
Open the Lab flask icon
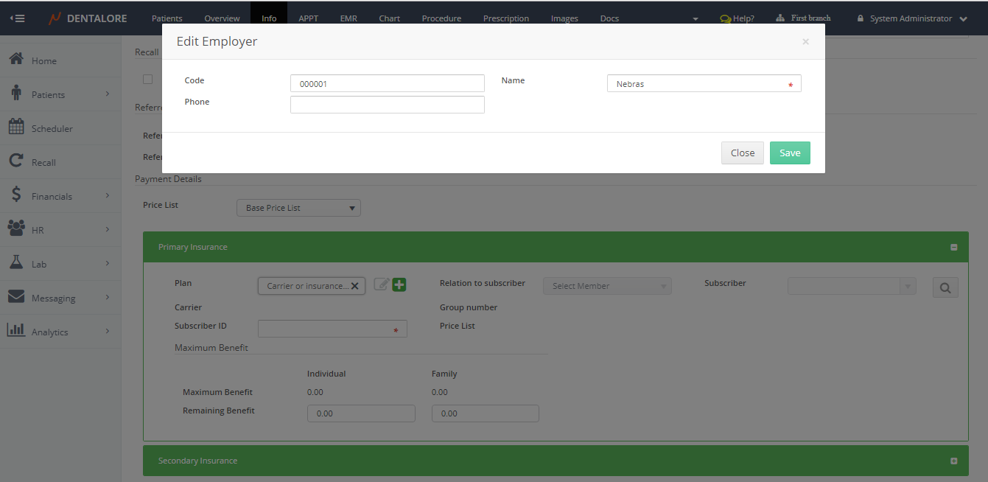16,263
